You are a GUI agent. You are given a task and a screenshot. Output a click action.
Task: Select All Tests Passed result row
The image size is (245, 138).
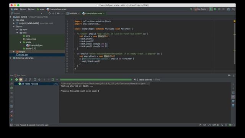[x=36, y=84]
